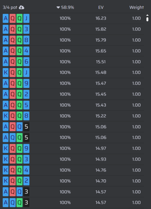Image resolution: width=151 pixels, height=209 pixels.
Task: Click the scrollbar up arrow
Action: click(147, 15)
